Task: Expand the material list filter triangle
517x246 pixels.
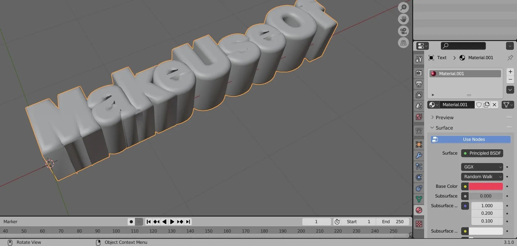Action: pyautogui.click(x=433, y=95)
